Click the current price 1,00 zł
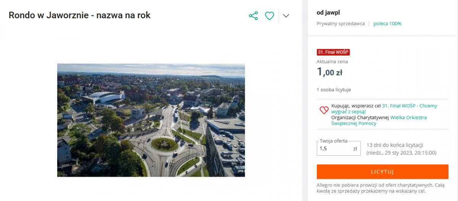The height and width of the screenshot is (201, 458). coord(329,72)
